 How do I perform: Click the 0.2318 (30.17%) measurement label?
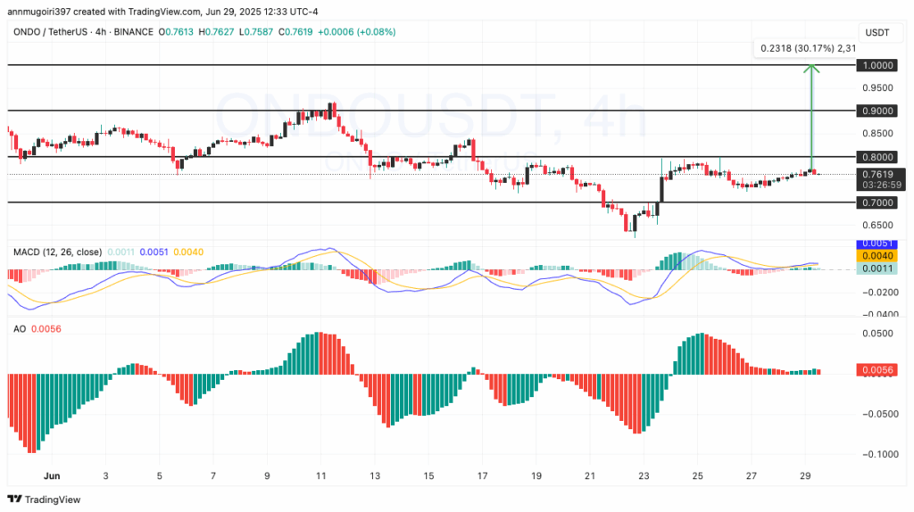[805, 48]
